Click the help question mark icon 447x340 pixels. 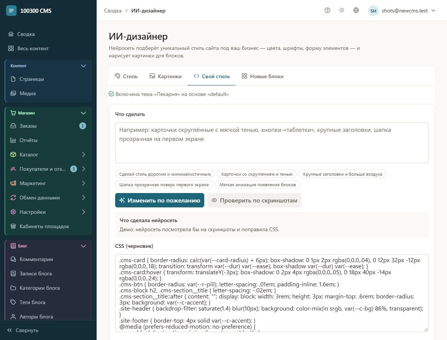tap(327, 10)
